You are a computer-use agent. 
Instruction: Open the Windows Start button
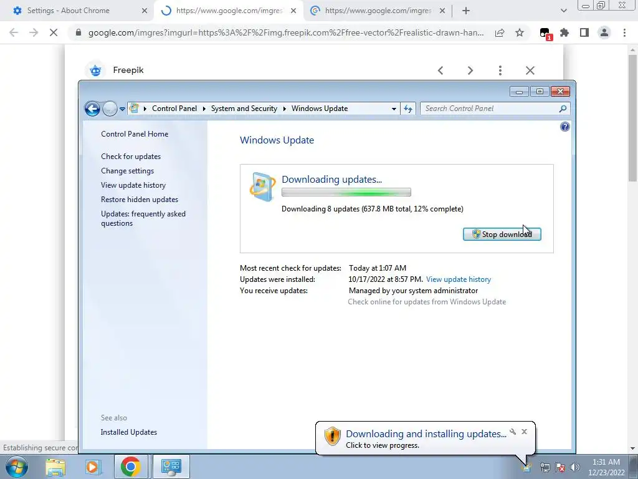(x=16, y=467)
